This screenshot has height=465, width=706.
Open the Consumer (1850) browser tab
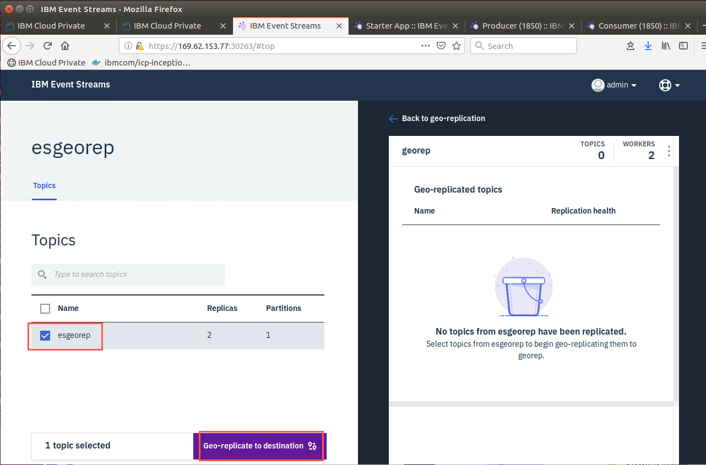[x=639, y=26]
